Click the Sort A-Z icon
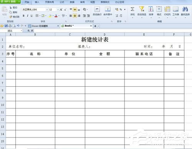 point(151,9)
